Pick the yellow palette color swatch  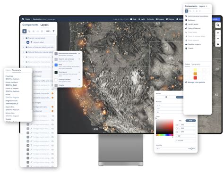click(x=195, y=70)
